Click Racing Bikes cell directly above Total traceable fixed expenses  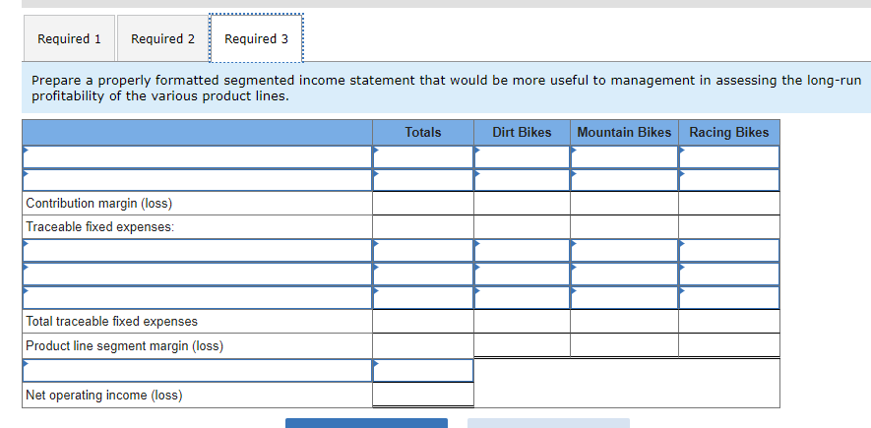click(729, 297)
